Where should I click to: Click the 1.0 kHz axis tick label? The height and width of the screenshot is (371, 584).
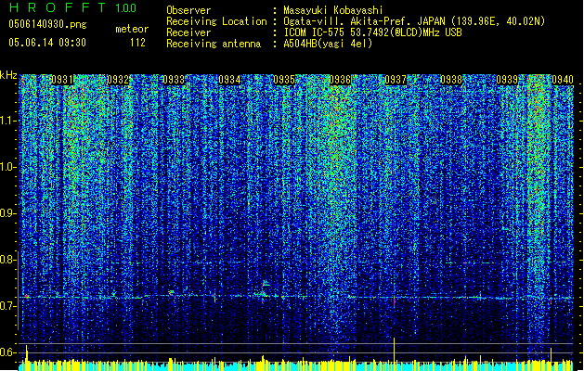[x=8, y=167]
